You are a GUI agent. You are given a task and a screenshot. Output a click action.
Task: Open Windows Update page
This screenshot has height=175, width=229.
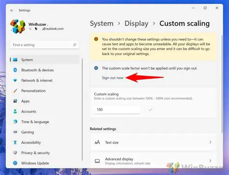coord(44,163)
